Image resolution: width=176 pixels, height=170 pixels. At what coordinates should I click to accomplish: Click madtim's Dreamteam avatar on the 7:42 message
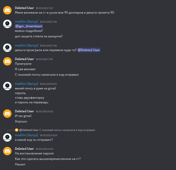click(x=7, y=48)
